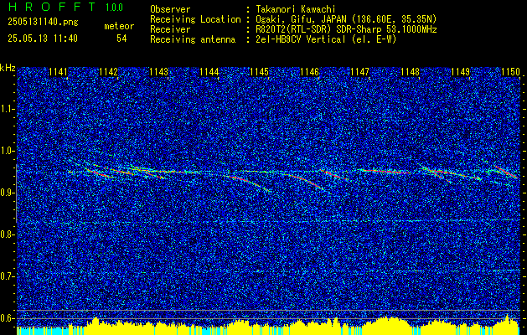Click the 1150 time marker

pyautogui.click(x=510, y=72)
